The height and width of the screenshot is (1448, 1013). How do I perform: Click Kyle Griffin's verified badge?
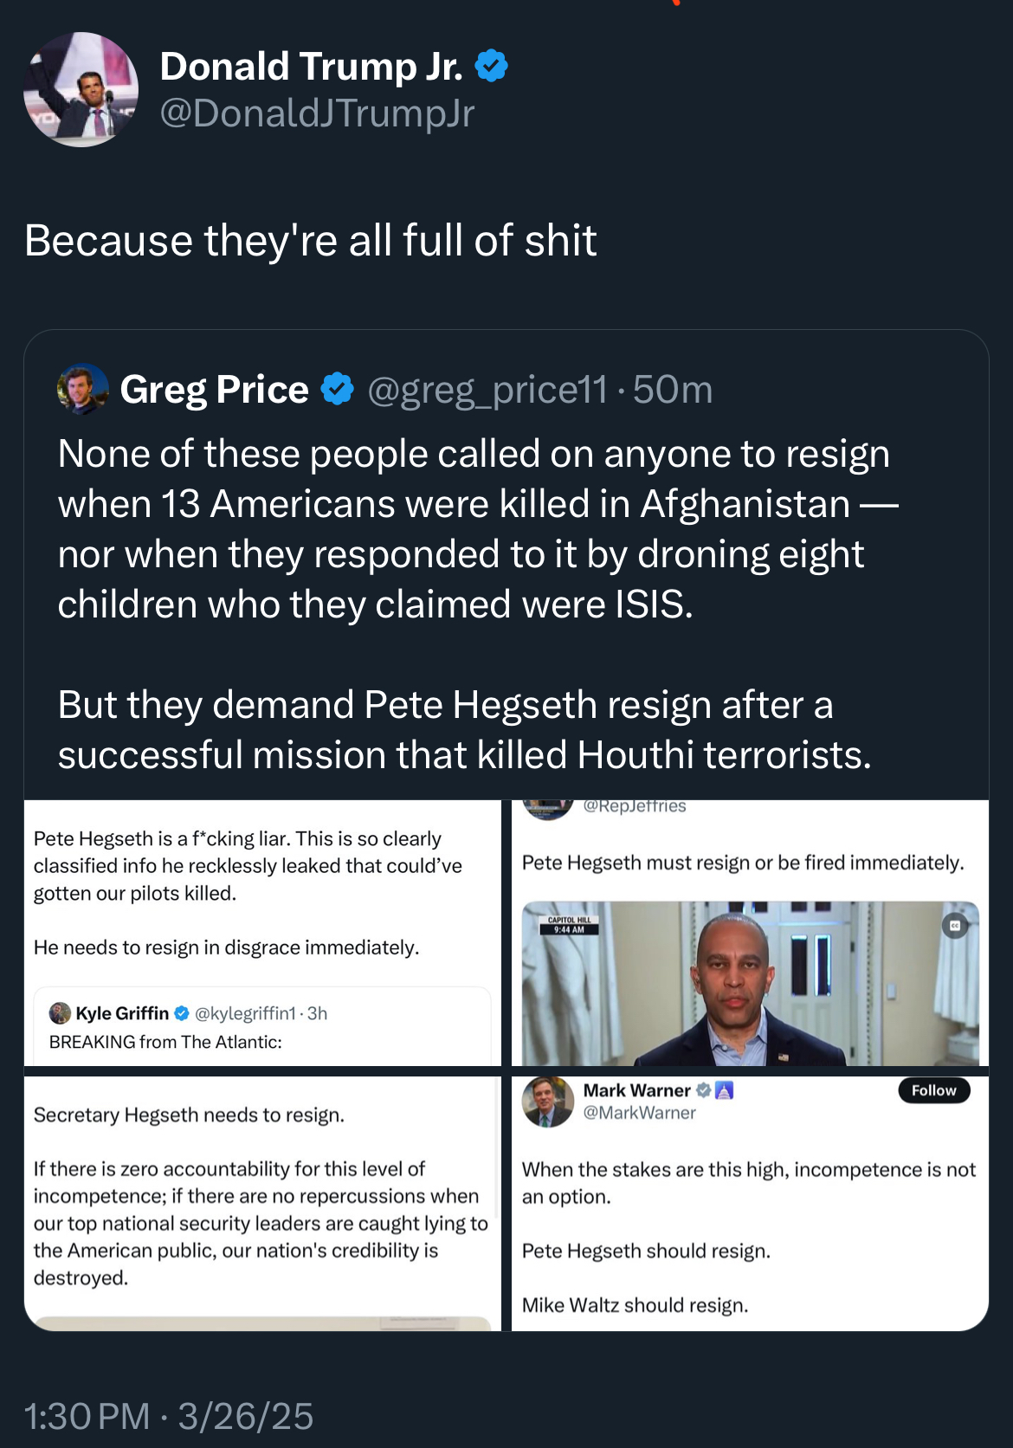[182, 1013]
